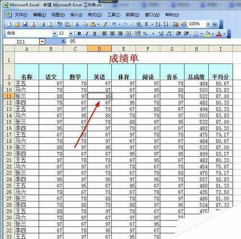This screenshot has height=239, width=241.
Task: Select the 成绩单 title cell
Action: (x=123, y=58)
